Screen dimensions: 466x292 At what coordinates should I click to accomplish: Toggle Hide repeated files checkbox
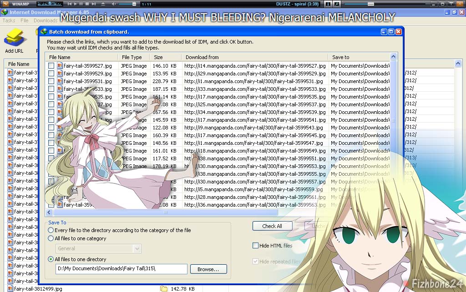click(x=255, y=262)
